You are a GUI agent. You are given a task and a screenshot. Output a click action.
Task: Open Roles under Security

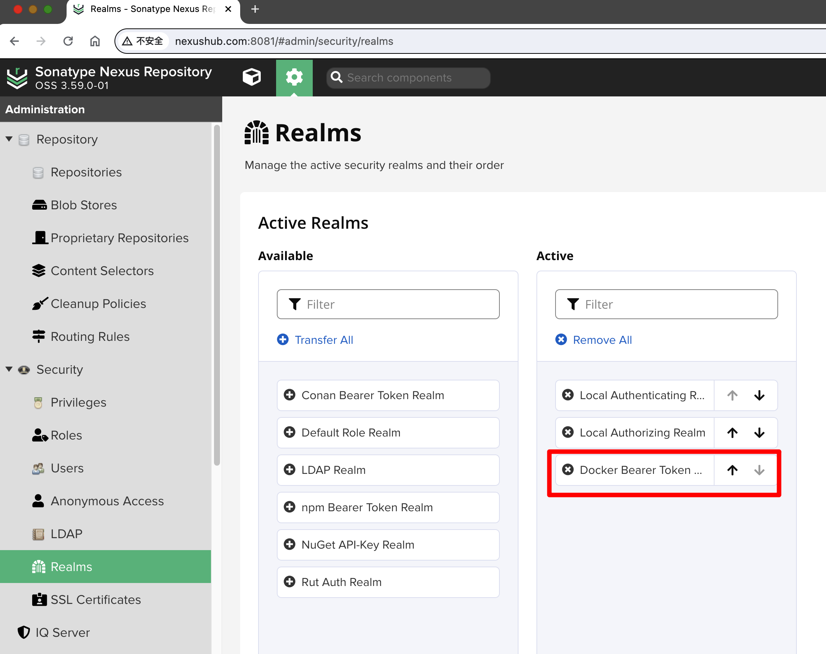[x=66, y=435]
